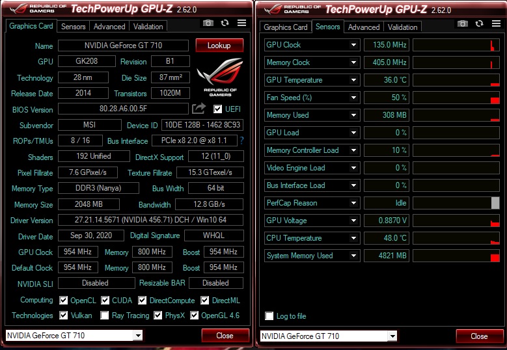Click the camera icon in the Sensors window
Screen dimensions: 507x350
pyautogui.click(x=462, y=23)
